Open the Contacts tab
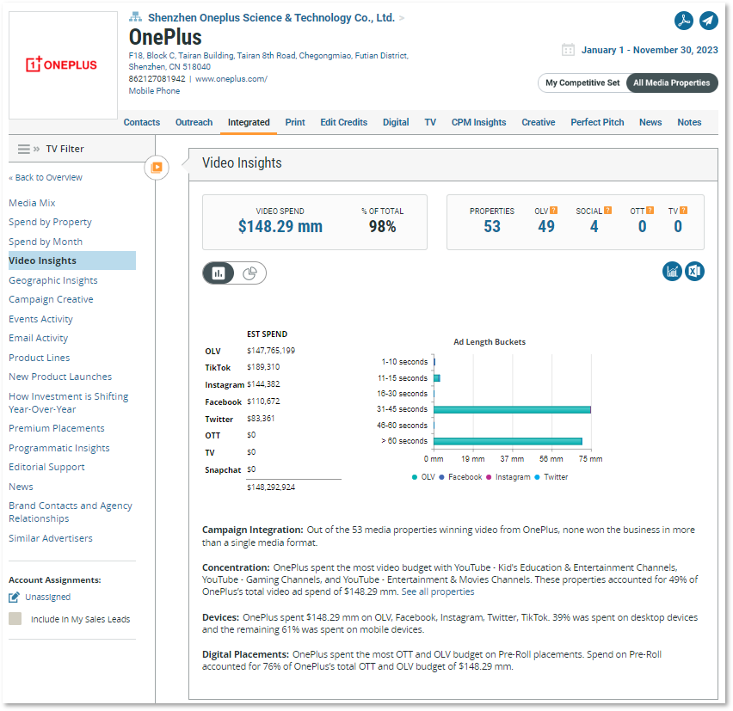 click(142, 122)
